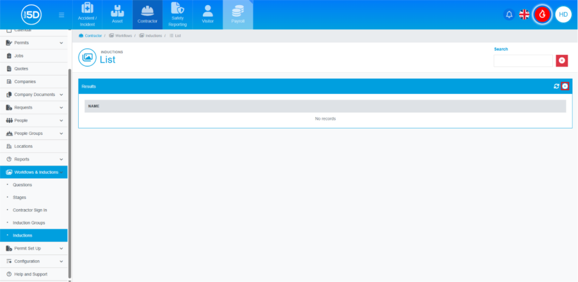Go to the Visitor module
Screen dimensions: 578x282
point(207,15)
